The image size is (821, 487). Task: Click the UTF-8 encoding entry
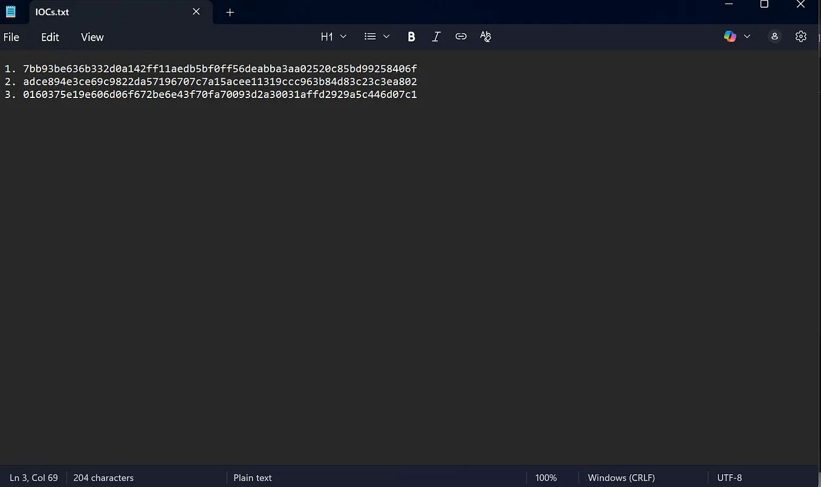tap(730, 477)
